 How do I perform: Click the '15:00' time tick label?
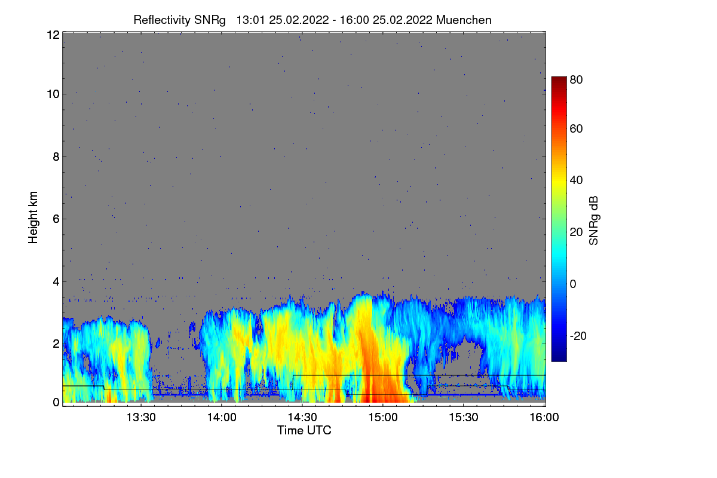383,418
